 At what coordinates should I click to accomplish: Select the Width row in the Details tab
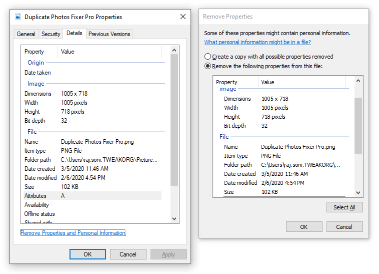tap(92, 103)
